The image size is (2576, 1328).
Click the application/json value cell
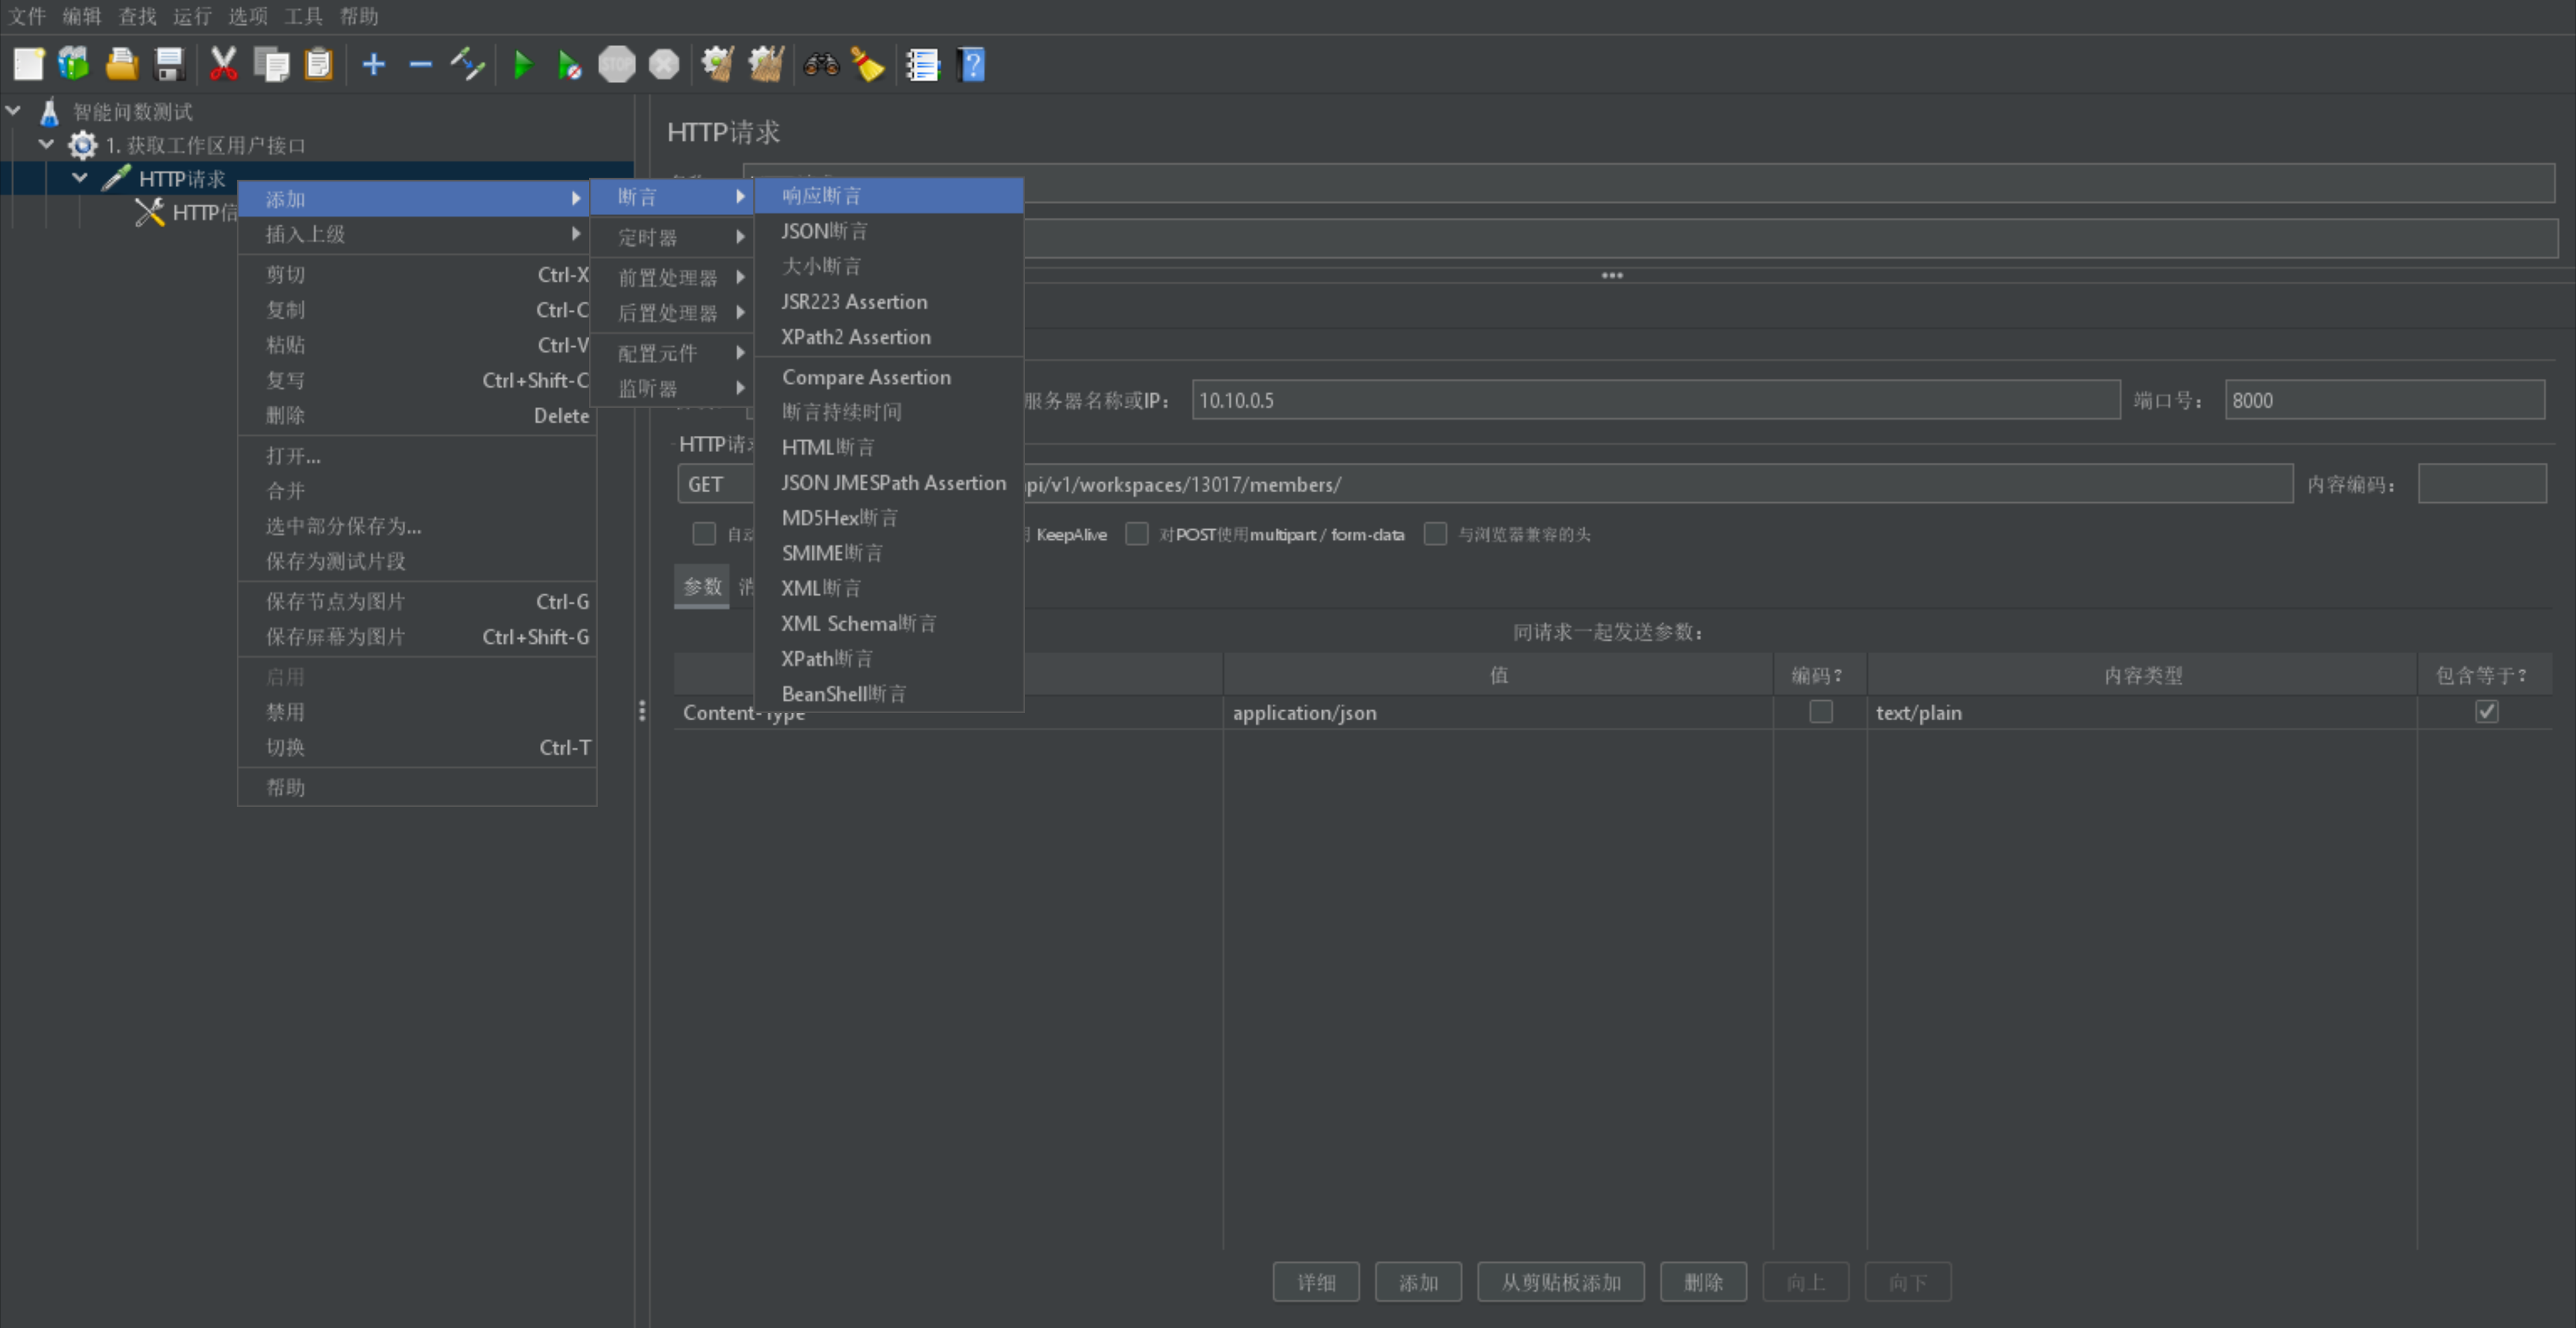[x=1497, y=713]
